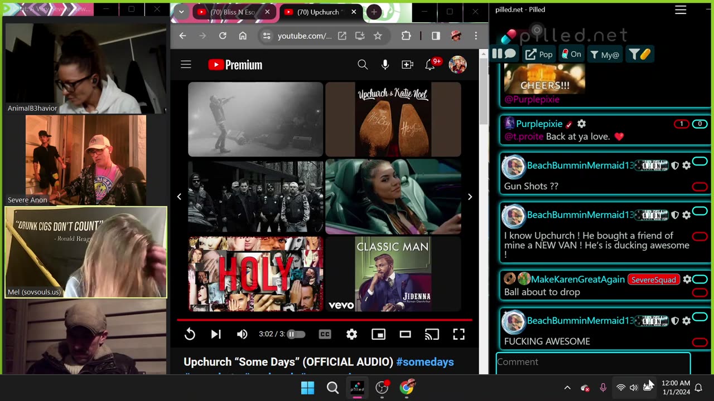The width and height of the screenshot is (714, 401).
Task: Show previous endscreen suggestions arrow
Action: coord(179,197)
